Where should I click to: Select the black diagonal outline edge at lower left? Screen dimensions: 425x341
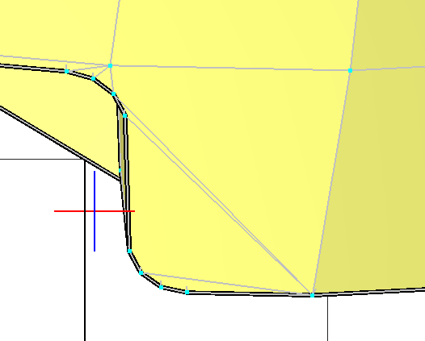click(x=60, y=143)
